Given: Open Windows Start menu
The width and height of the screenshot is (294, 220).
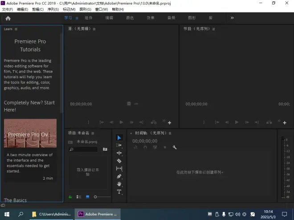Looking at the screenshot, I should 7,214.
